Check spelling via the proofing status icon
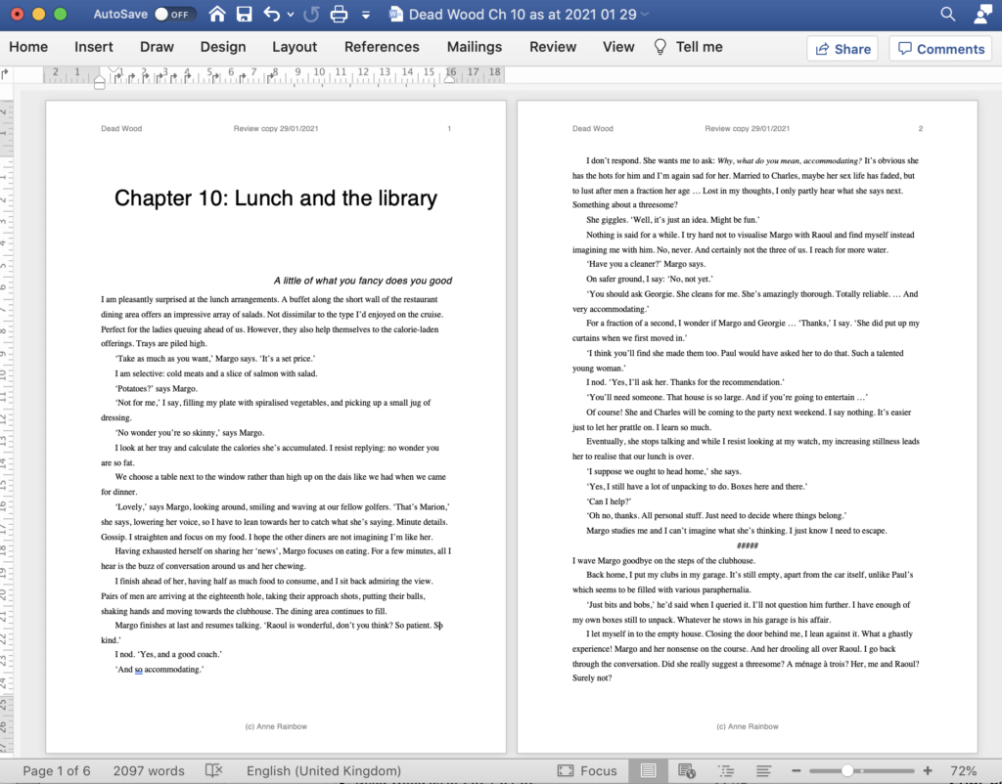Image resolution: width=1002 pixels, height=784 pixels. (x=213, y=770)
